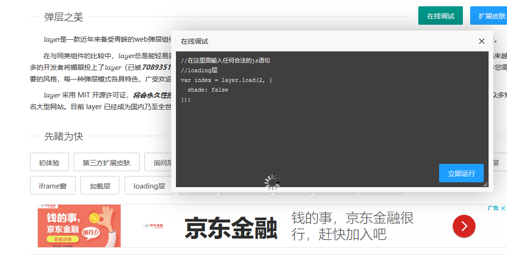Click the 弹层之美 section heading
This screenshot has height=255, width=507.
[x=63, y=17]
